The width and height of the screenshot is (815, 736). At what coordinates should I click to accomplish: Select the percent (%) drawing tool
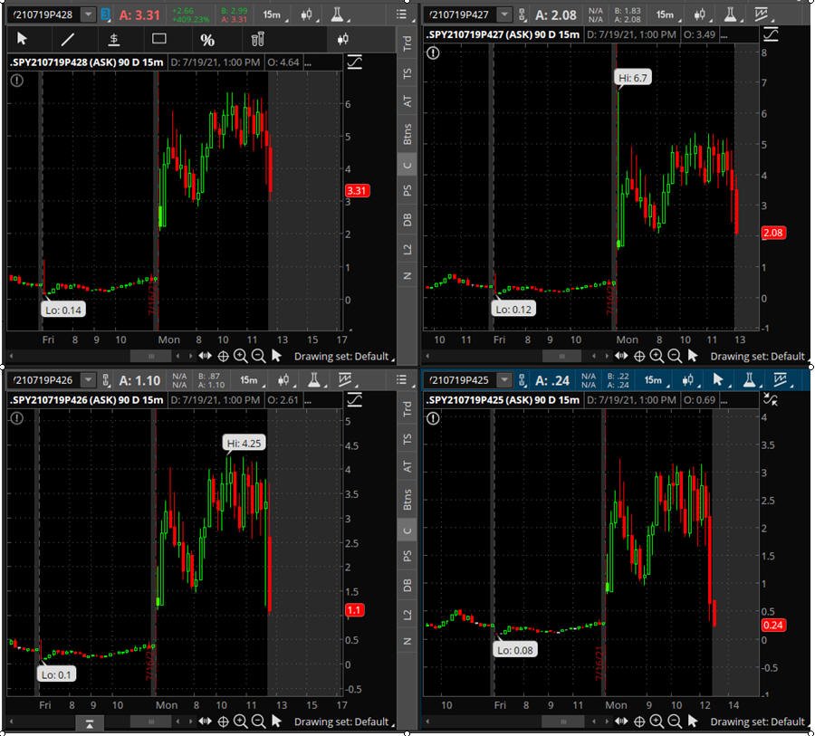point(206,40)
